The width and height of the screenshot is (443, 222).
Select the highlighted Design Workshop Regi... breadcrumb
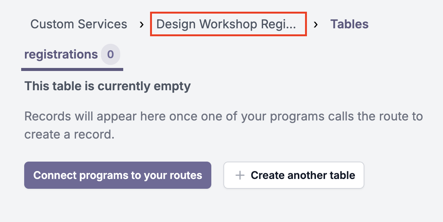(228, 24)
